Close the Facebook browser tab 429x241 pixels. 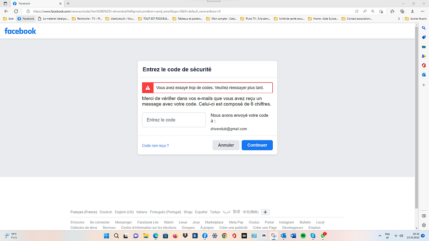[x=60, y=3]
